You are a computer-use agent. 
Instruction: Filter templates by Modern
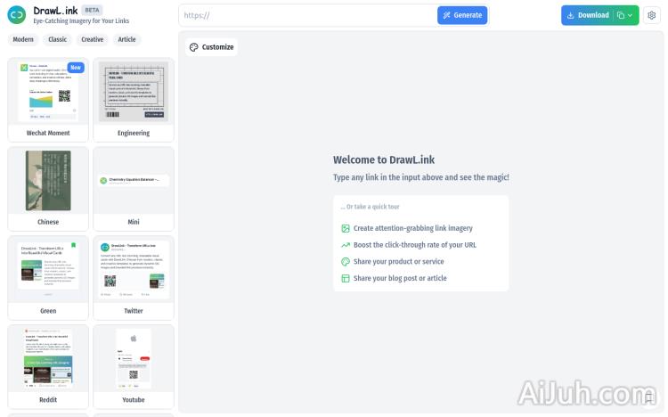(x=23, y=39)
